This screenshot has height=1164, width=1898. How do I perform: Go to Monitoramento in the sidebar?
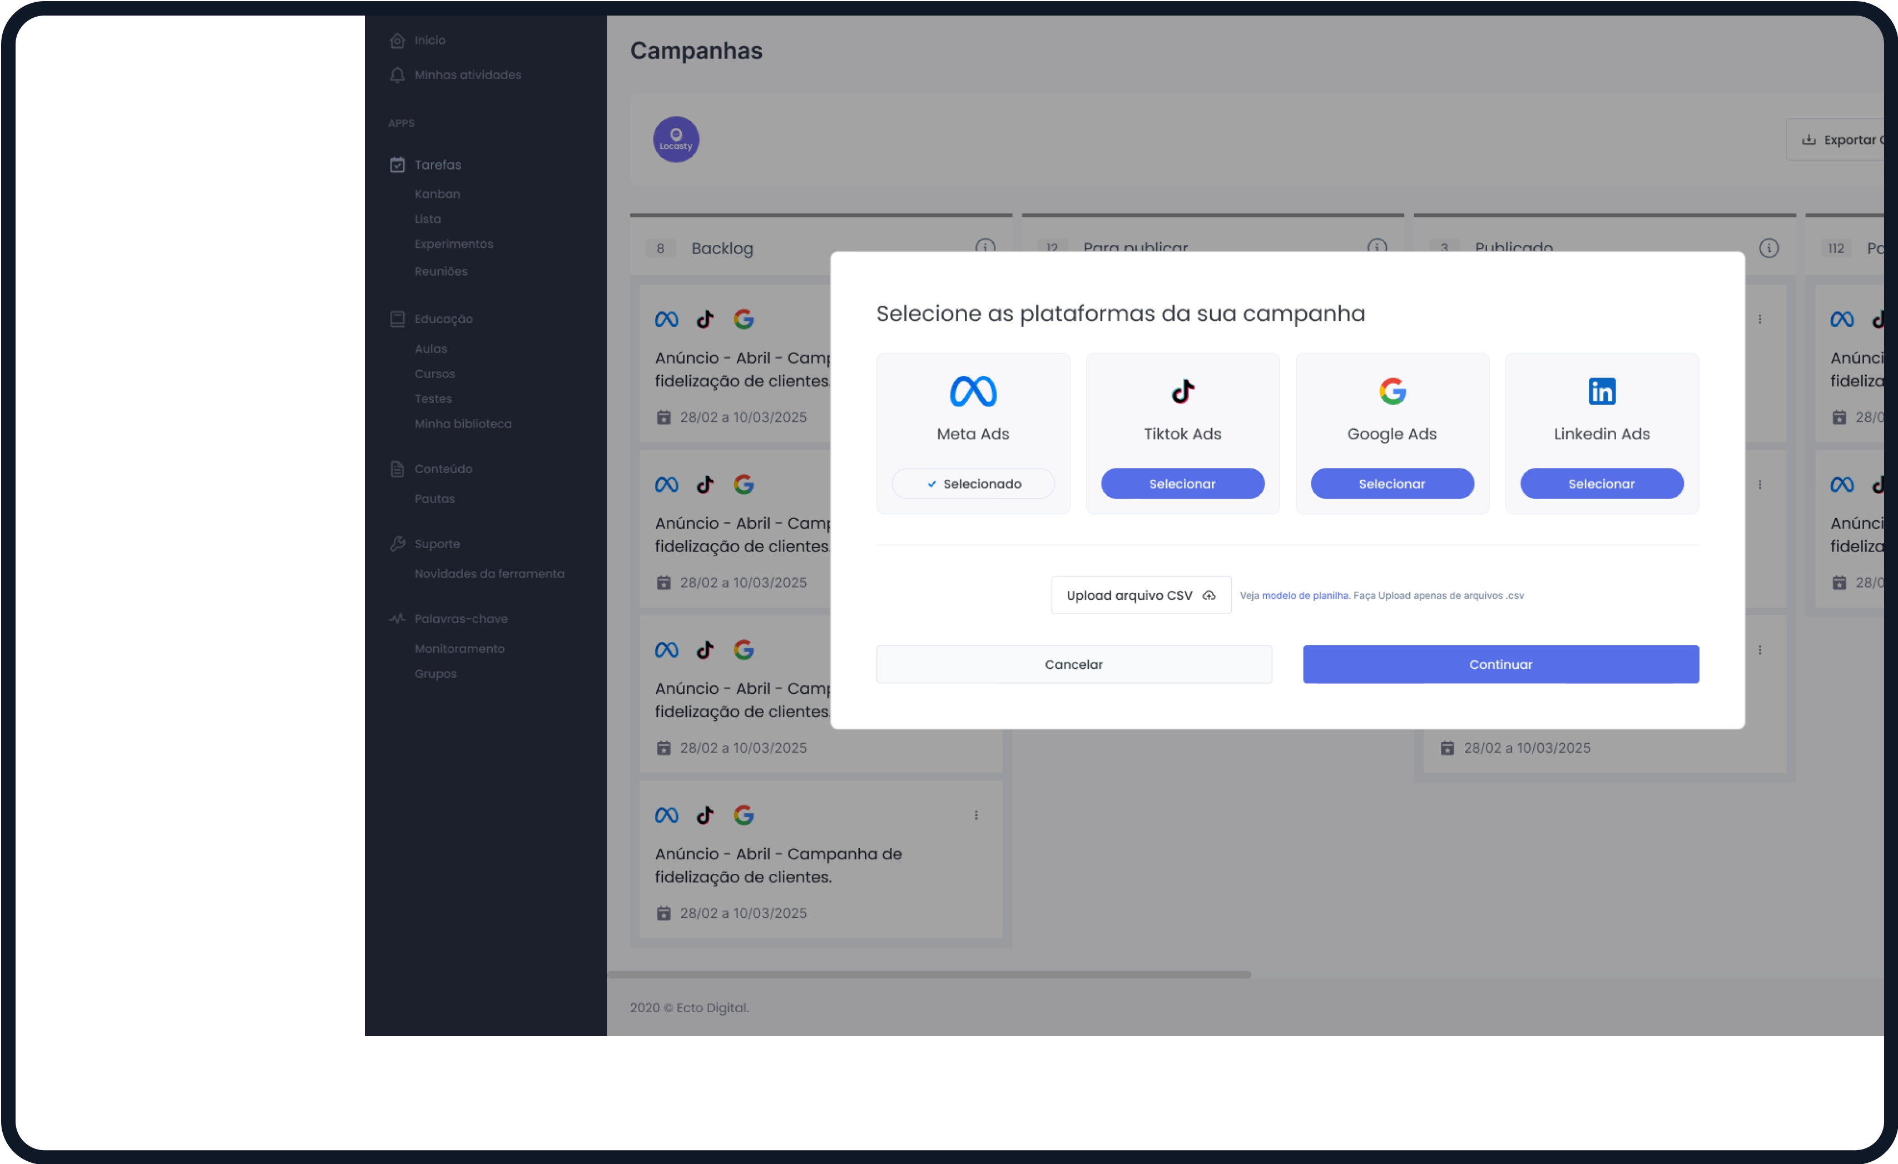[x=459, y=648]
